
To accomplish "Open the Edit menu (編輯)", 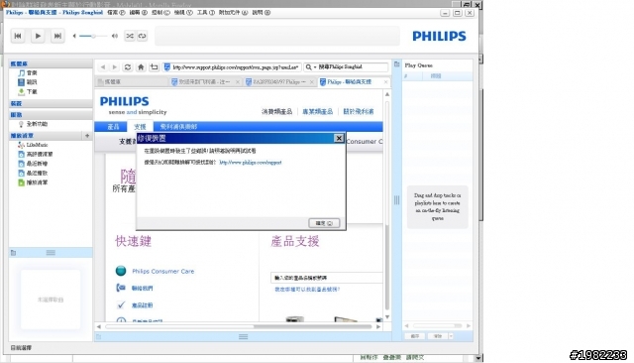I will (139, 13).
